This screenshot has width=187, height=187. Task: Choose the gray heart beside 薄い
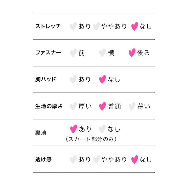click(x=132, y=106)
